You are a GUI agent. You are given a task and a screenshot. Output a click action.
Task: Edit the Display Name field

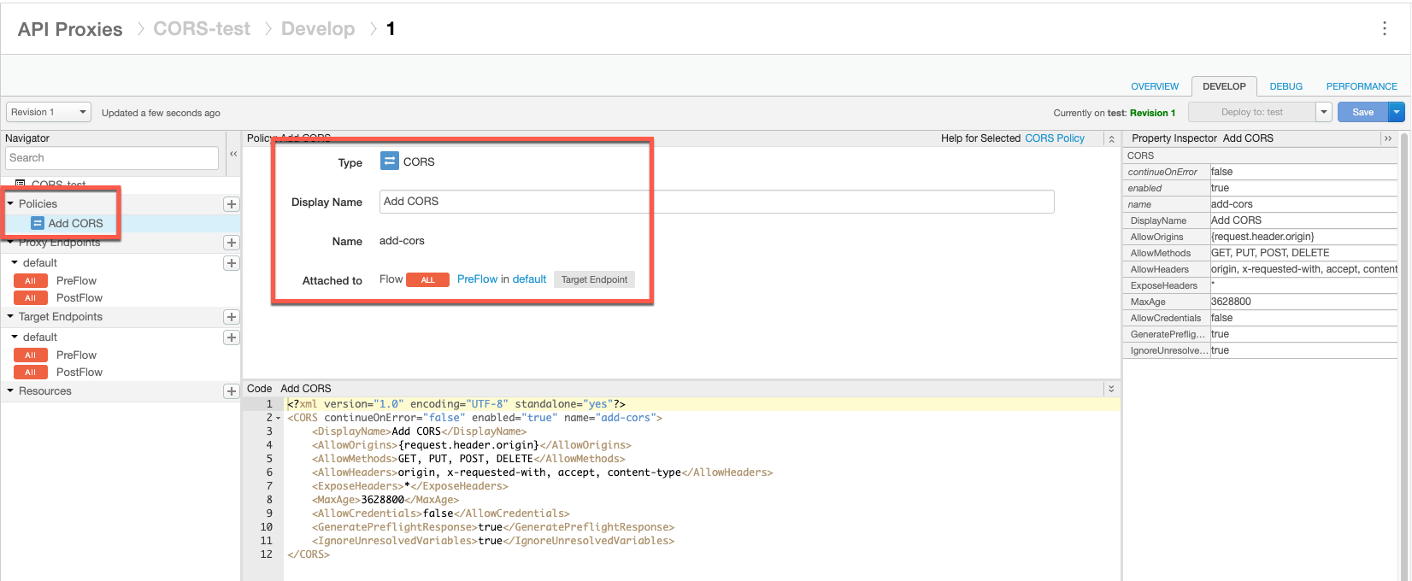click(x=716, y=202)
